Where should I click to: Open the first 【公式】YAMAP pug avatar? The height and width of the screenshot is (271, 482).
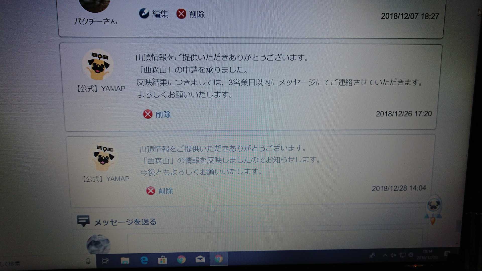pos(98,65)
